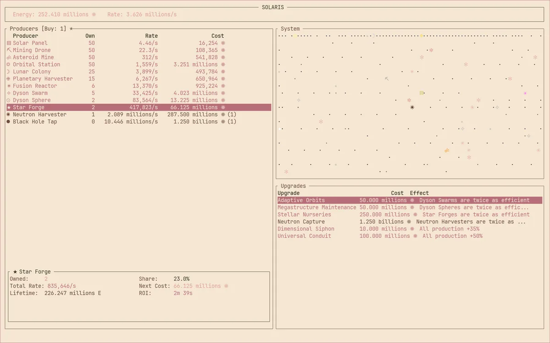Click the Orbital Station row icon

[9, 64]
